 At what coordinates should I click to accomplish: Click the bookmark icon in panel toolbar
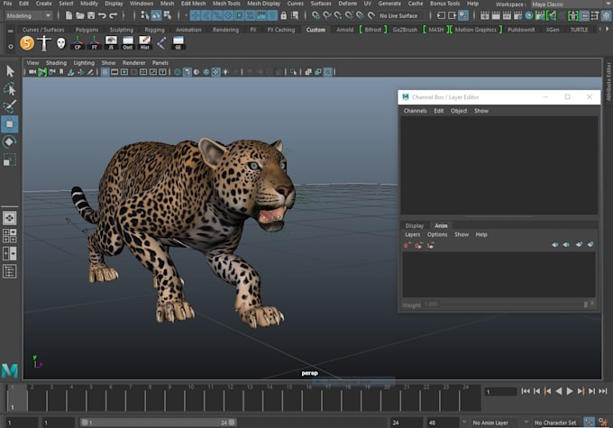61,72
